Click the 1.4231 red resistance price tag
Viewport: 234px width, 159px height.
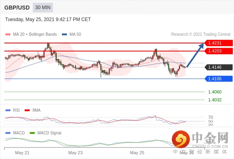click(x=218, y=43)
